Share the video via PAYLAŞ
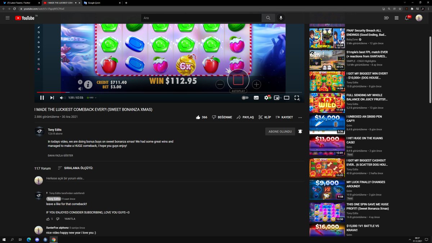This screenshot has height=243, width=432. pyautogui.click(x=245, y=117)
